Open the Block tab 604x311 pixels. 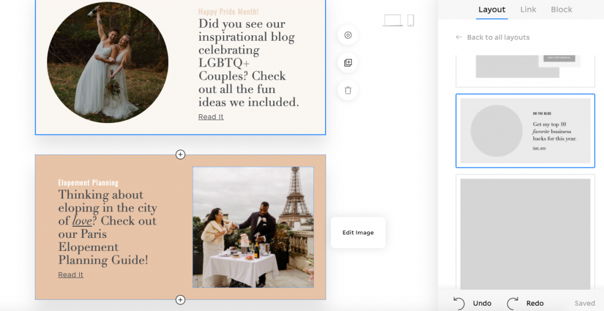click(562, 9)
